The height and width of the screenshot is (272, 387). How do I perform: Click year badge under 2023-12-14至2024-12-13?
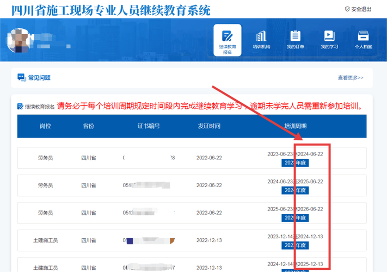tap(295, 245)
